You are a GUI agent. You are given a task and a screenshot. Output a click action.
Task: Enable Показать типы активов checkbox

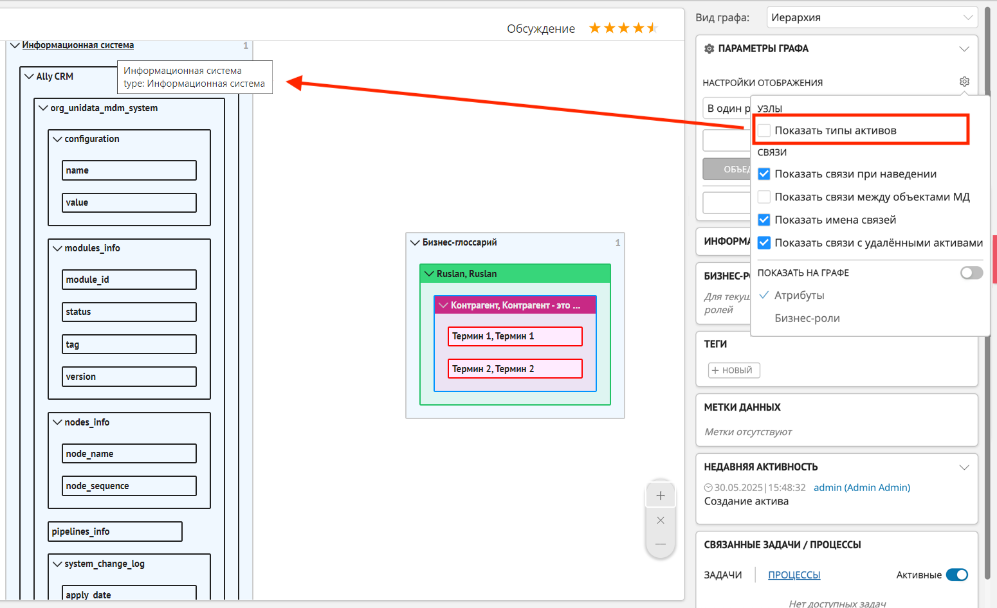pyautogui.click(x=764, y=130)
